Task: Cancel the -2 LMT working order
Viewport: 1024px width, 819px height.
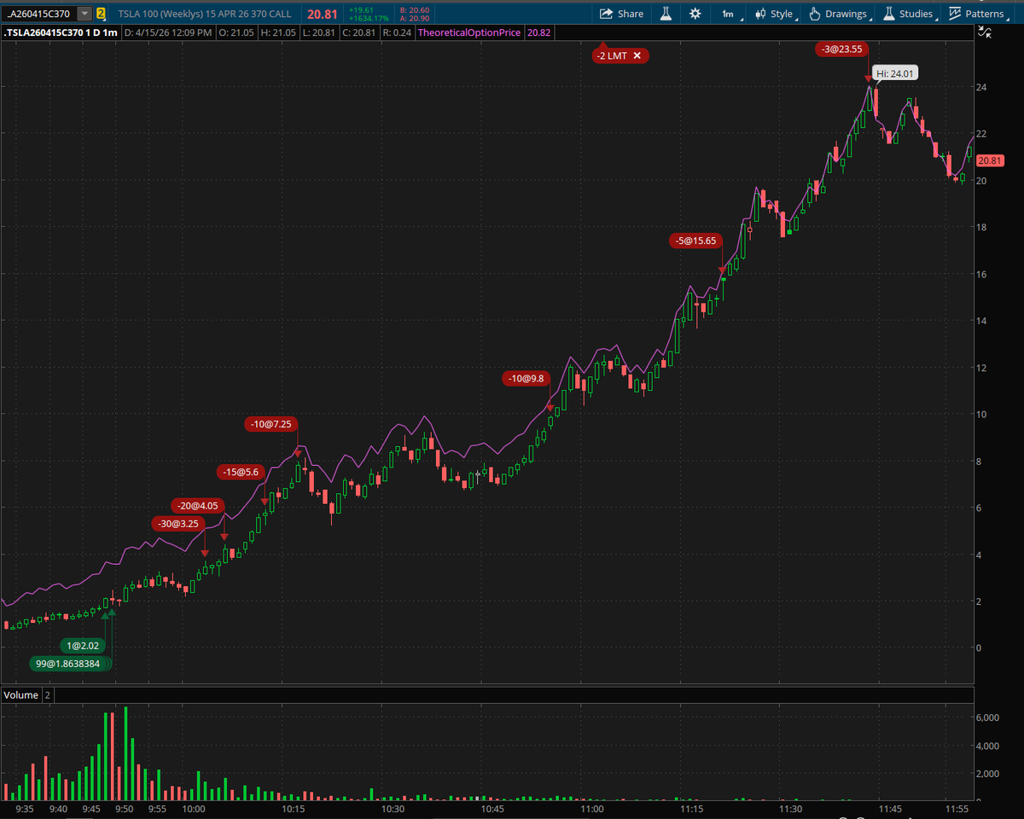Action: [637, 55]
